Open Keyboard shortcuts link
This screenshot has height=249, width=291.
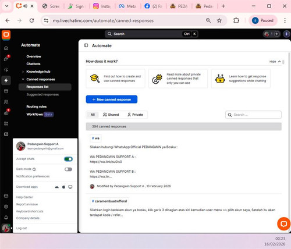click(x=30, y=211)
